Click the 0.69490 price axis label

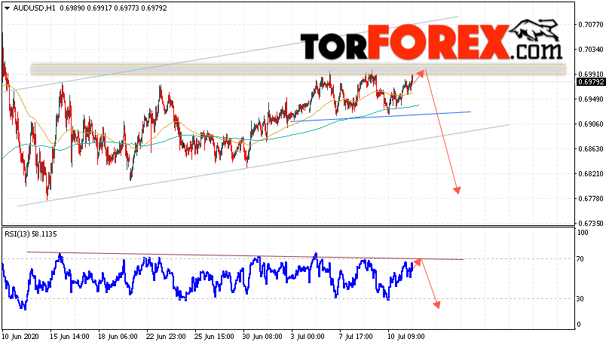(591, 99)
